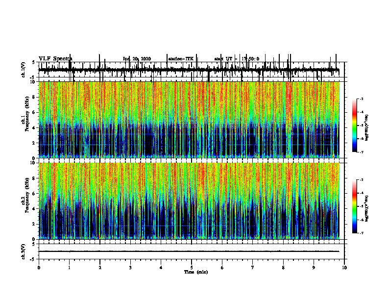Click the '7' tick on the time axis
Viewport: 388px width, 300px height.
[x=253, y=268]
